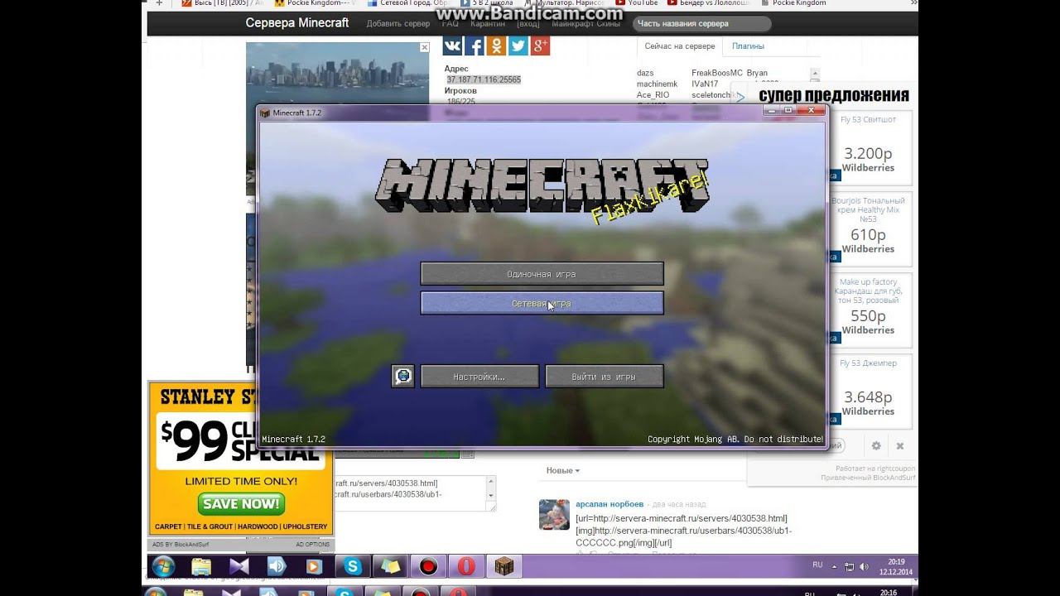Close the city skyline ad banner

(x=424, y=48)
